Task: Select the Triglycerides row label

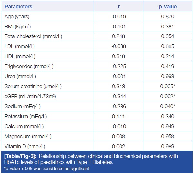Action: (29, 66)
